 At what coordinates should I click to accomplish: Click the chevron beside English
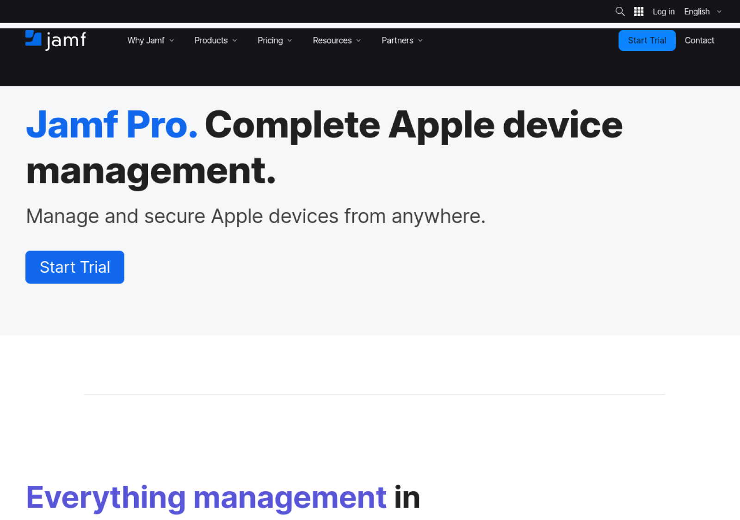(719, 12)
